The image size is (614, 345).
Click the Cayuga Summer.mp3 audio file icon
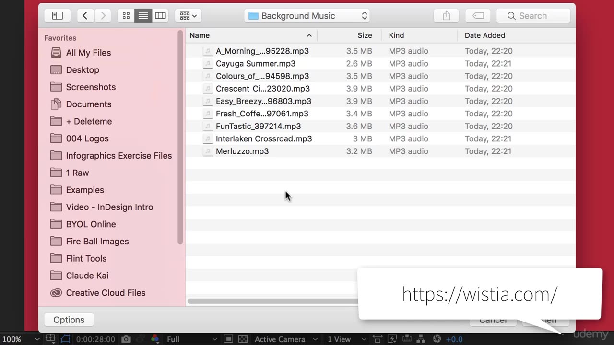click(x=207, y=63)
